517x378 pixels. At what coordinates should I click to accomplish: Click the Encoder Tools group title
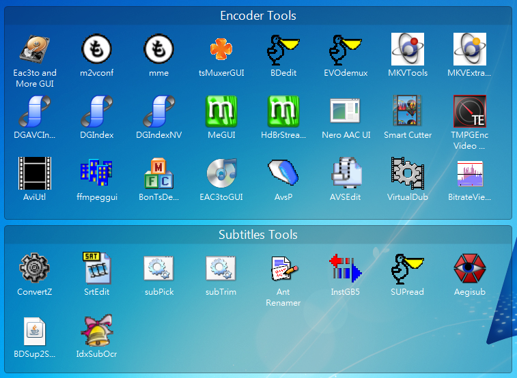pyautogui.click(x=258, y=16)
